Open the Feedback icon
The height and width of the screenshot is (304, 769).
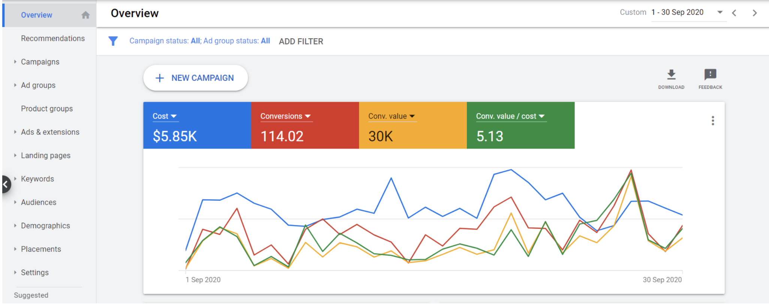coord(710,75)
